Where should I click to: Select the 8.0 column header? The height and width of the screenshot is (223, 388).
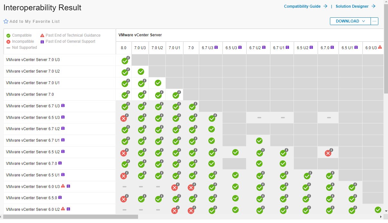(x=124, y=48)
